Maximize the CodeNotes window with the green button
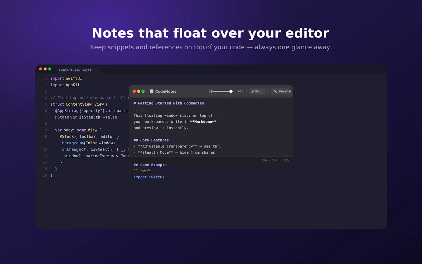Image resolution: width=422 pixels, height=264 pixels. [143, 91]
